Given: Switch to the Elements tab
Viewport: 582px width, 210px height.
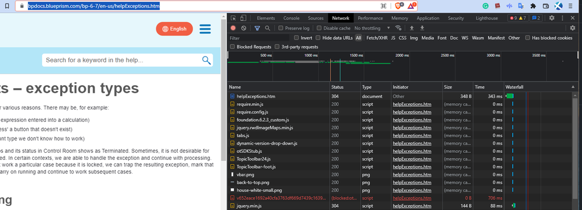Looking at the screenshot, I should (x=266, y=18).
